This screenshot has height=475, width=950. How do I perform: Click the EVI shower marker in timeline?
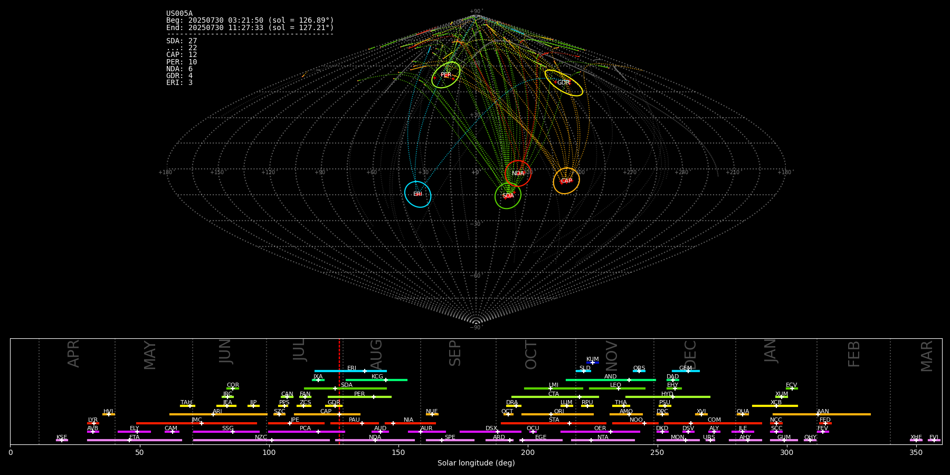[x=934, y=440]
